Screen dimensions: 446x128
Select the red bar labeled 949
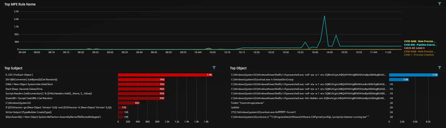coord(141,98)
